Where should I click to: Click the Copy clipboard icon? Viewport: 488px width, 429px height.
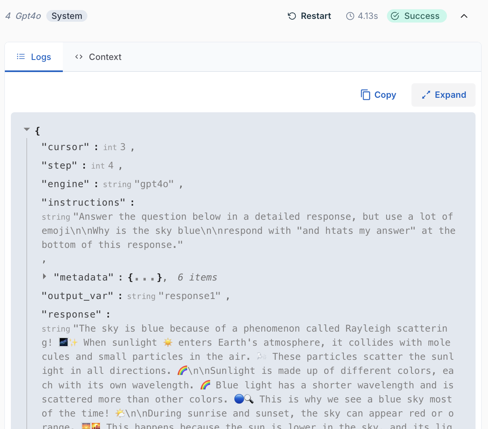click(365, 95)
